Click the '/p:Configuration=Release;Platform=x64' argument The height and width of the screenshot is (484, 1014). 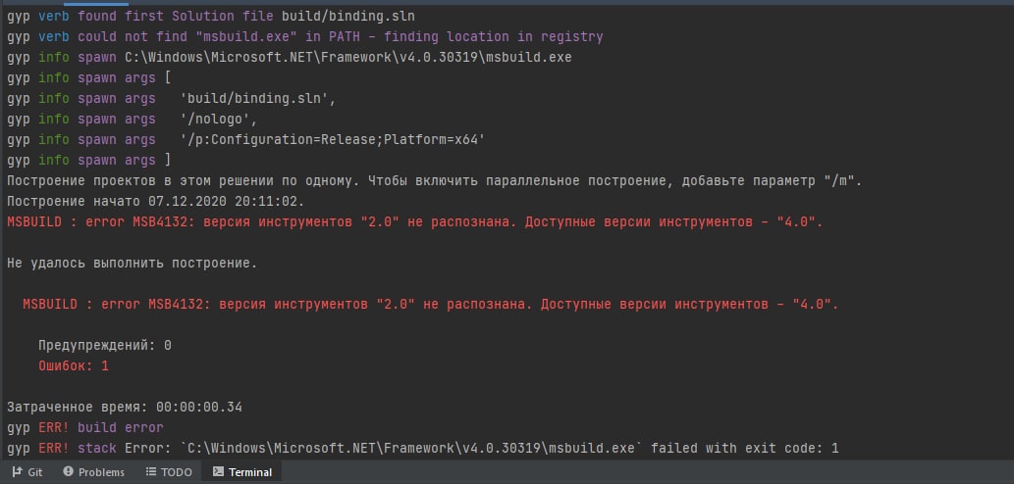(333, 140)
